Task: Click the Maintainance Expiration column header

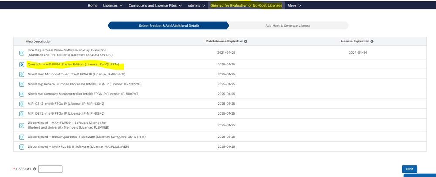Action: [x=224, y=41]
